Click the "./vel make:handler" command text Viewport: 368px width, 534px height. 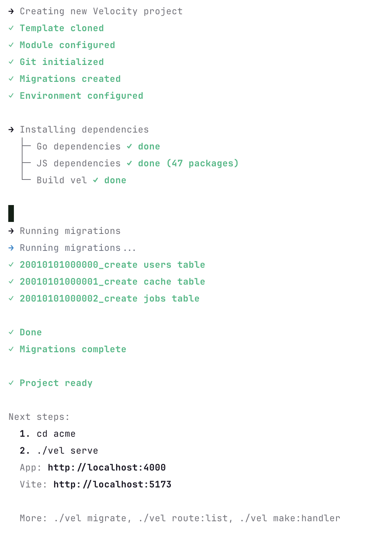(290, 518)
